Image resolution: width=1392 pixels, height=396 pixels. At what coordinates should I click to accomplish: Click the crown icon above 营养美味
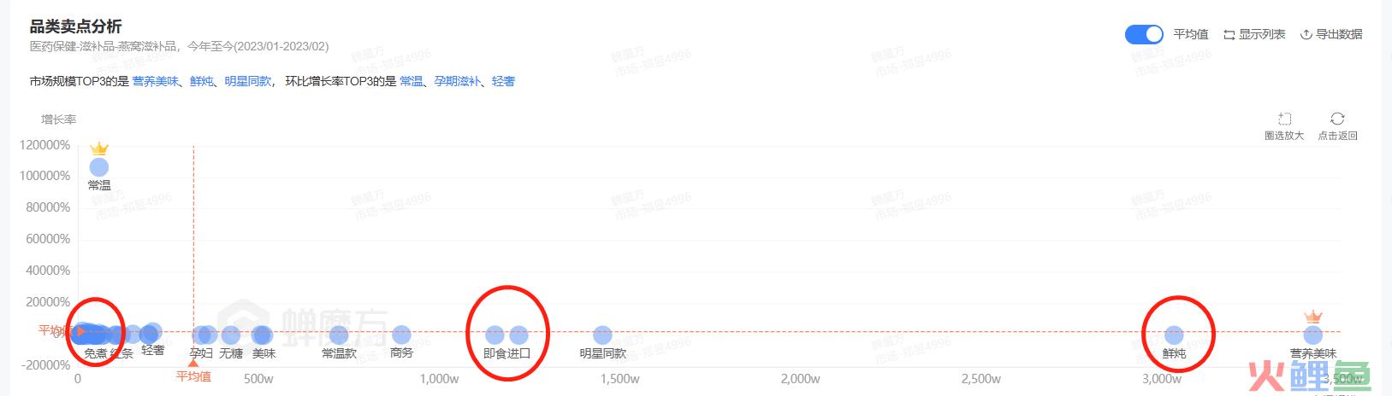[x=1312, y=317]
